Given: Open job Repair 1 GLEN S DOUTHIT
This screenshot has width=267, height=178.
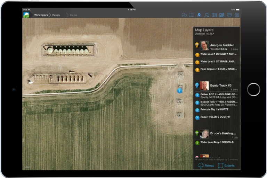Looking at the screenshot, I should pyautogui.click(x=216, y=117).
